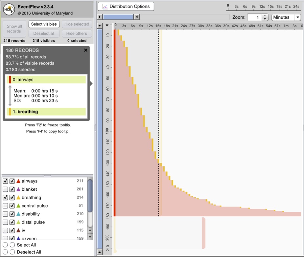Image resolution: width=304 pixels, height=257 pixels.
Task: Open Distribution Options
Action: coord(126,6)
